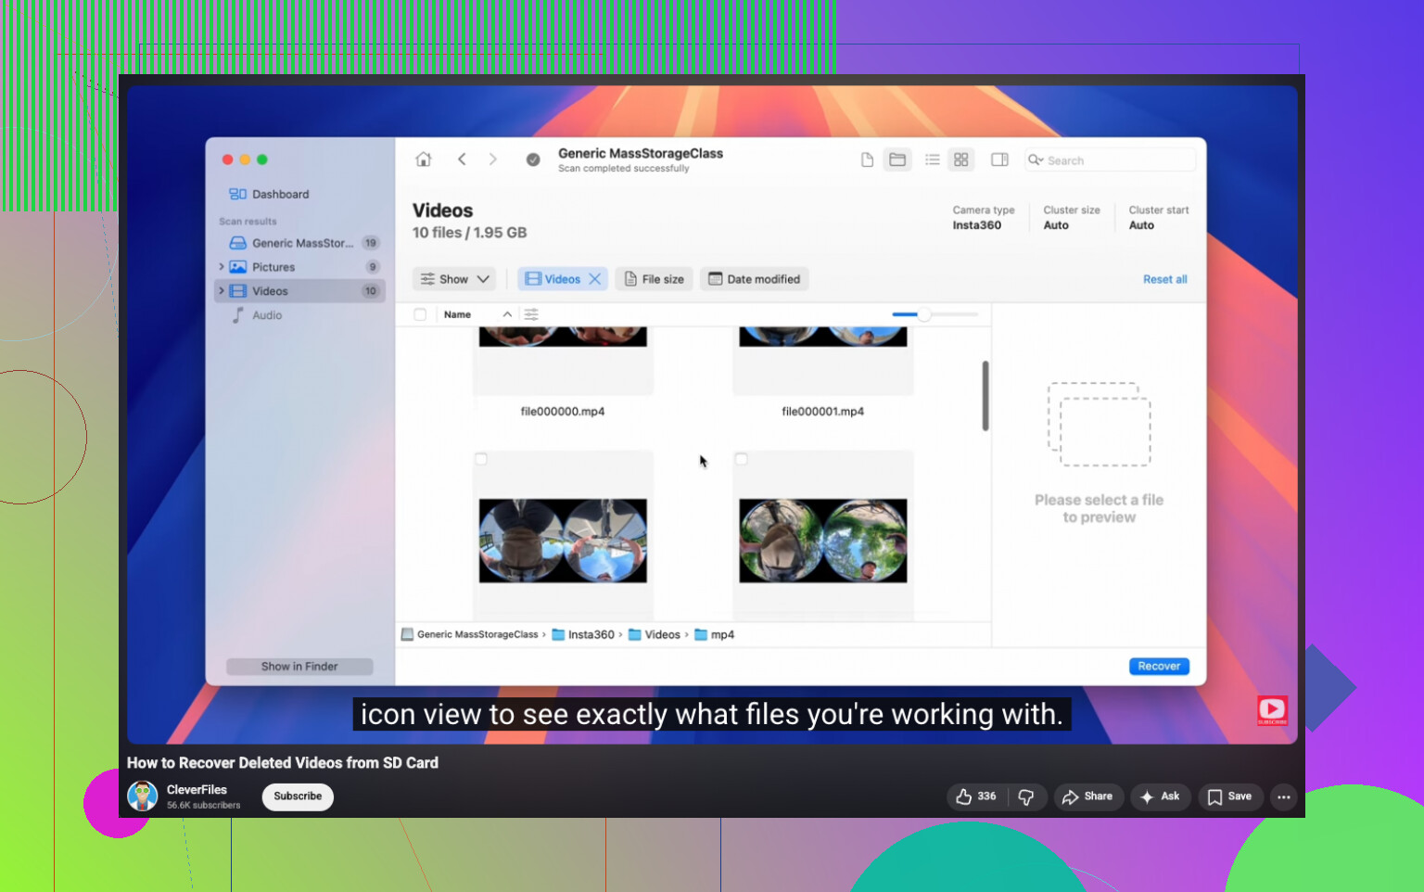Open the more options ellipsis menu
Screen dimensions: 1424x892
coord(1284,796)
